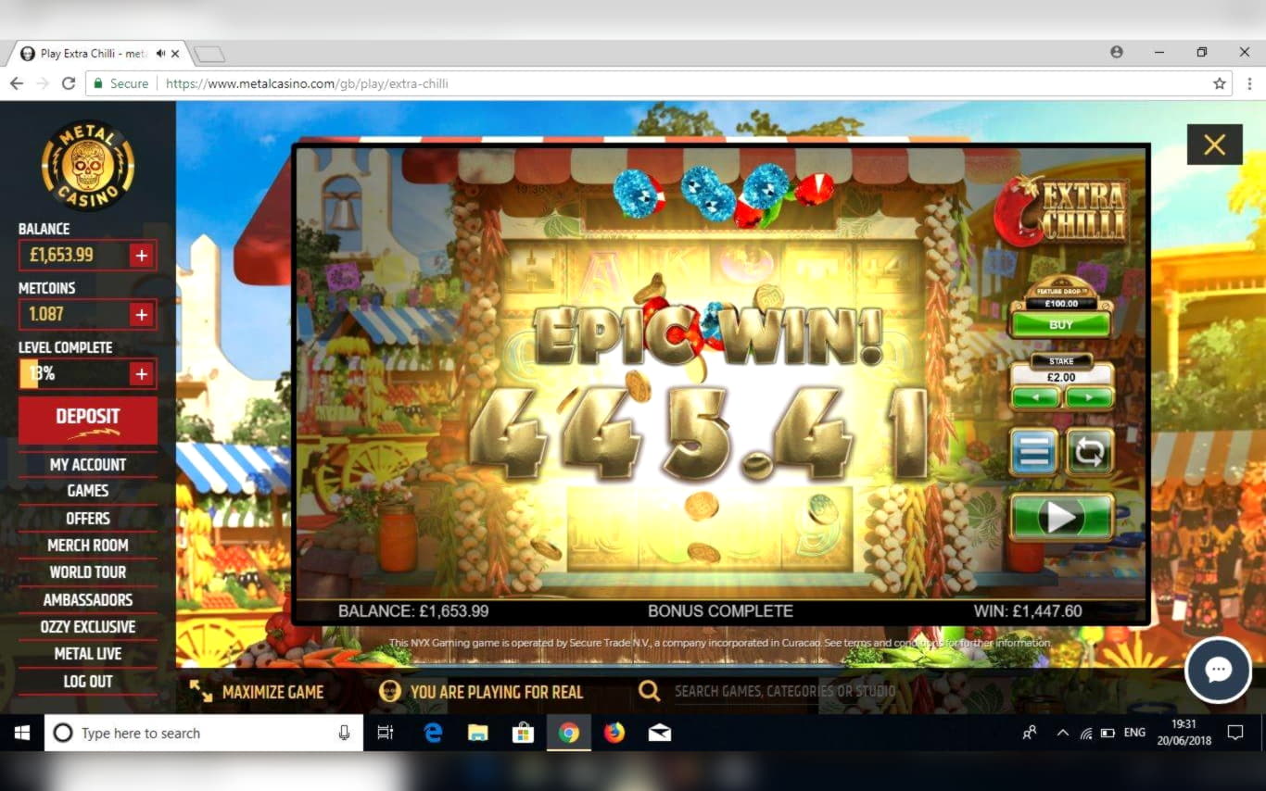Click the Chrome profile icon
1266x791 pixels.
click(1117, 52)
